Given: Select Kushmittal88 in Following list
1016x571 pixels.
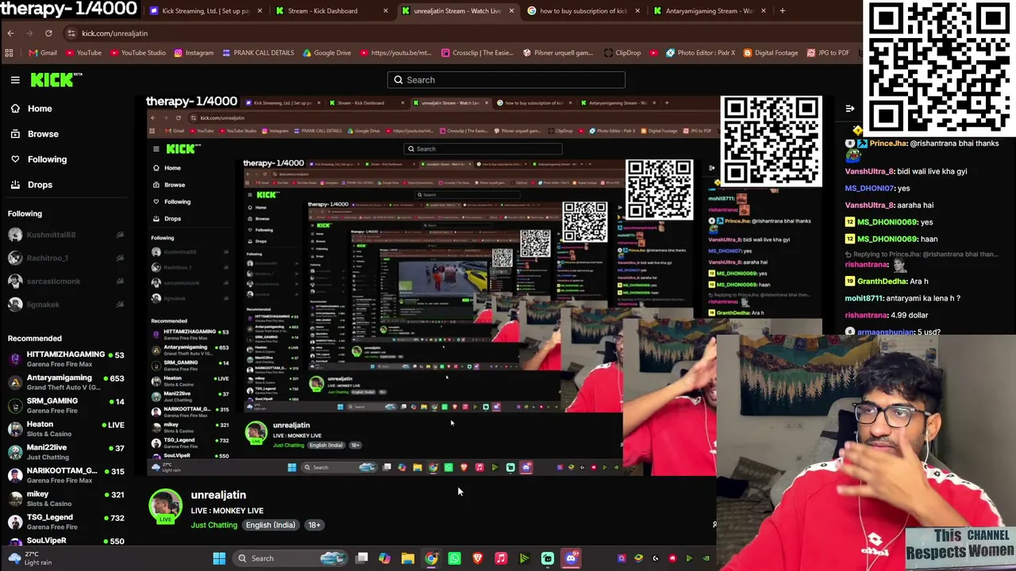Looking at the screenshot, I should tap(66, 235).
